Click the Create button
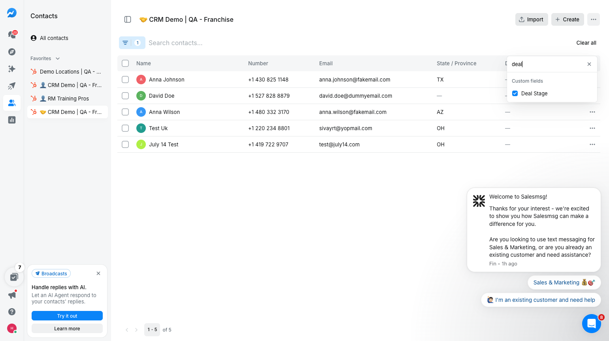 568,19
